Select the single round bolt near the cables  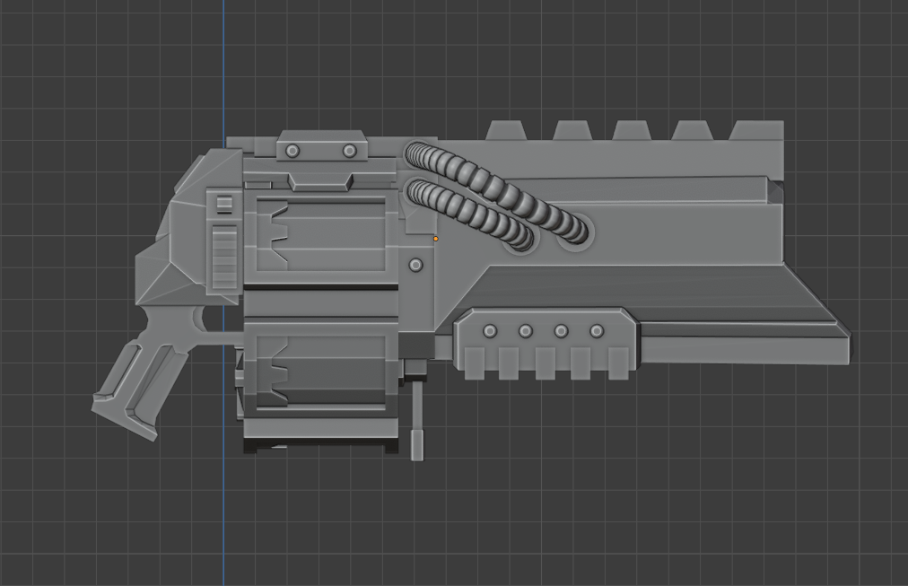pyautogui.click(x=415, y=265)
